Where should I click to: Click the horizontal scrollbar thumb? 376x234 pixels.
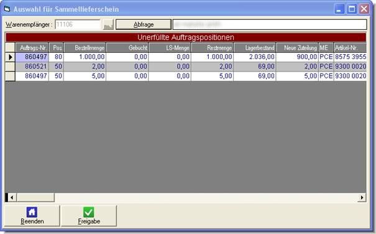point(35,198)
